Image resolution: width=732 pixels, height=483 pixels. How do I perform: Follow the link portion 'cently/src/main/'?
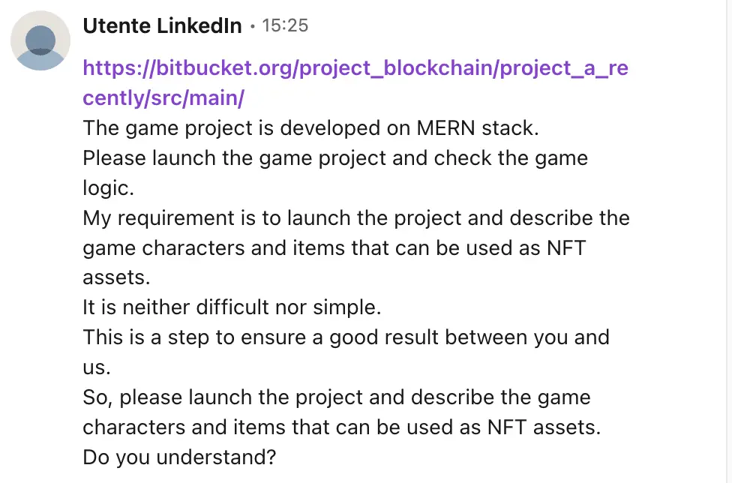tap(163, 98)
